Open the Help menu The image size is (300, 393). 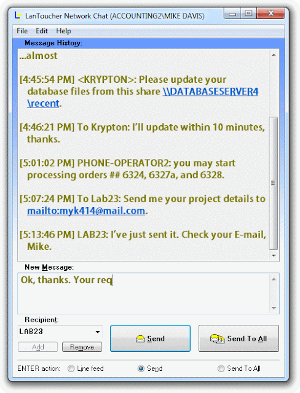63,31
